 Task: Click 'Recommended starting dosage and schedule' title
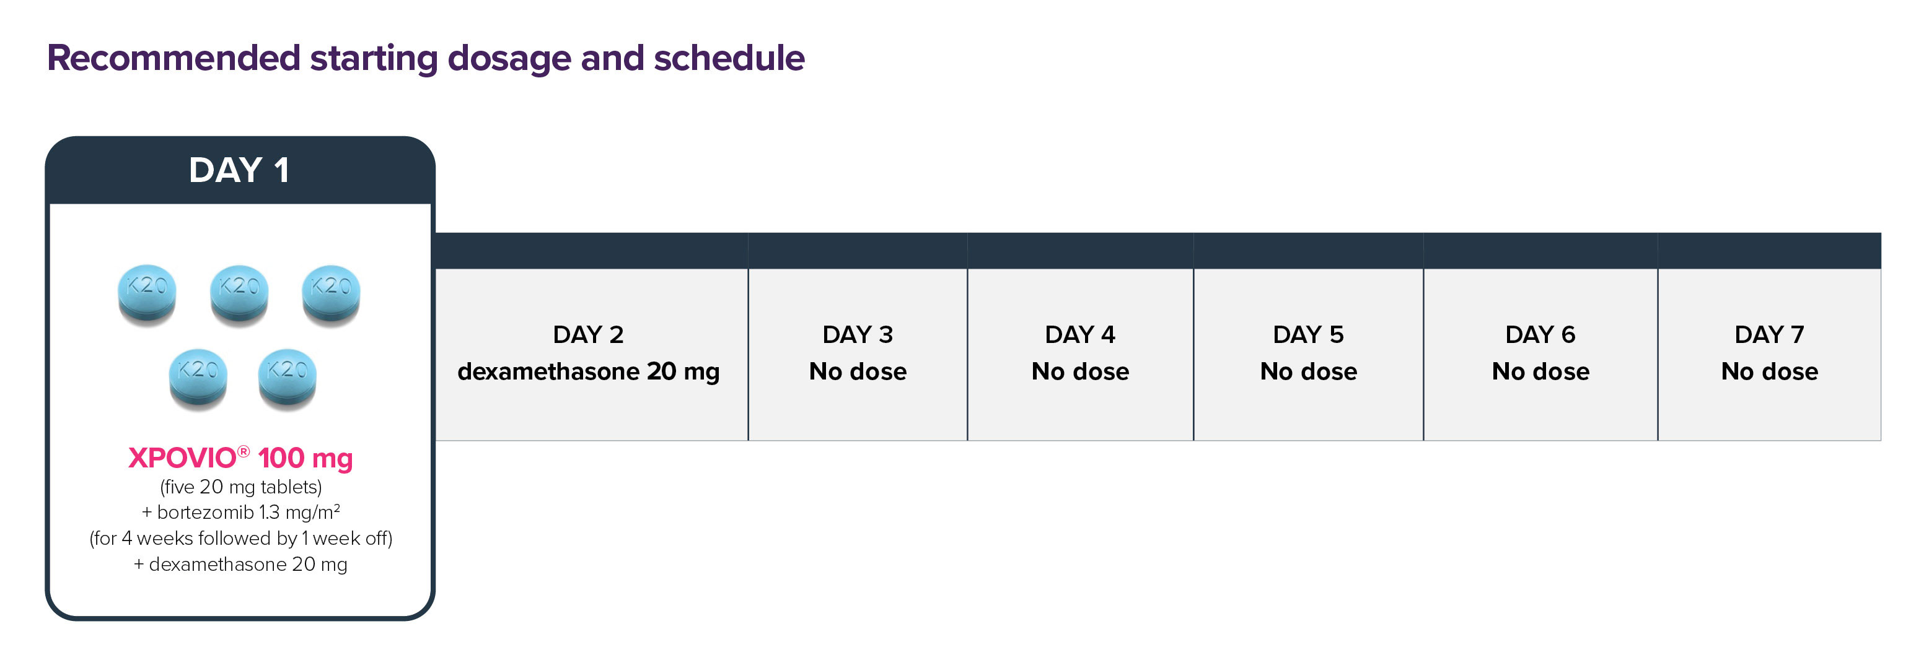[x=425, y=58]
